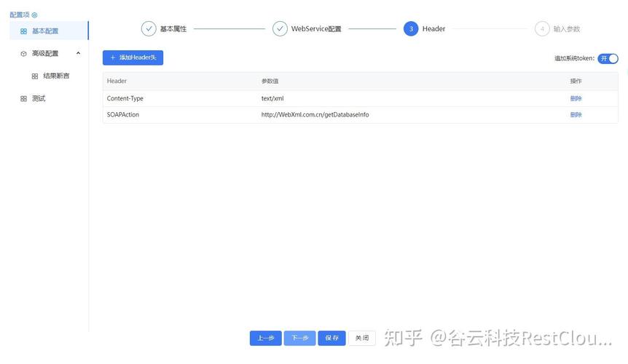
Task: Go to the WebService配置 step label
Action: [x=316, y=29]
